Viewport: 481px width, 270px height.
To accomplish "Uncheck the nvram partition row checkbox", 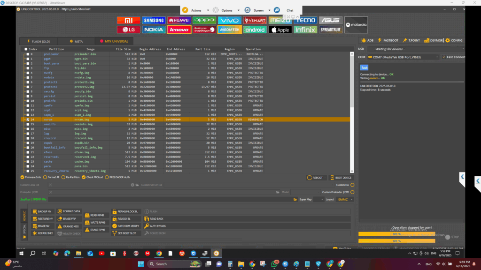I will pos(28,120).
